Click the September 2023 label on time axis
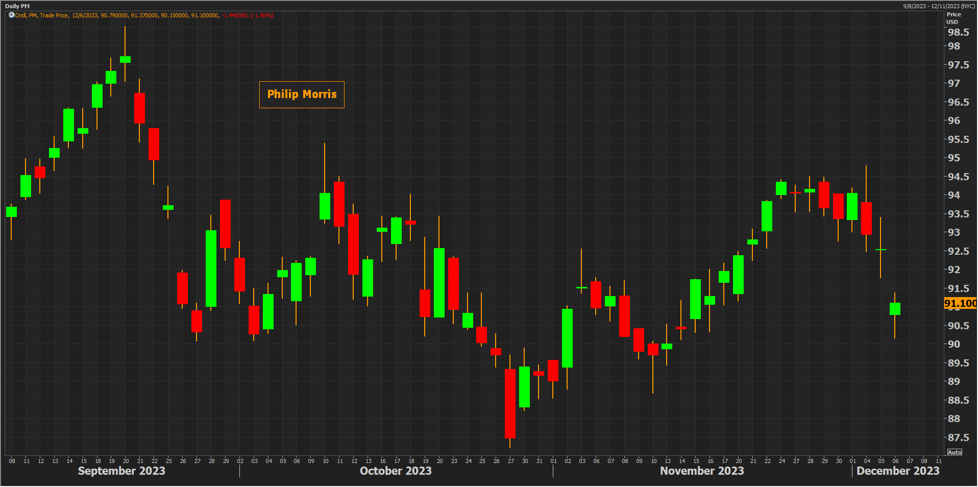Image resolution: width=978 pixels, height=487 pixels. click(121, 471)
